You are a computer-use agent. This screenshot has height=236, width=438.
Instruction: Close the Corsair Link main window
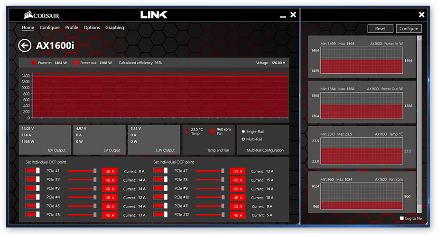[293, 15]
